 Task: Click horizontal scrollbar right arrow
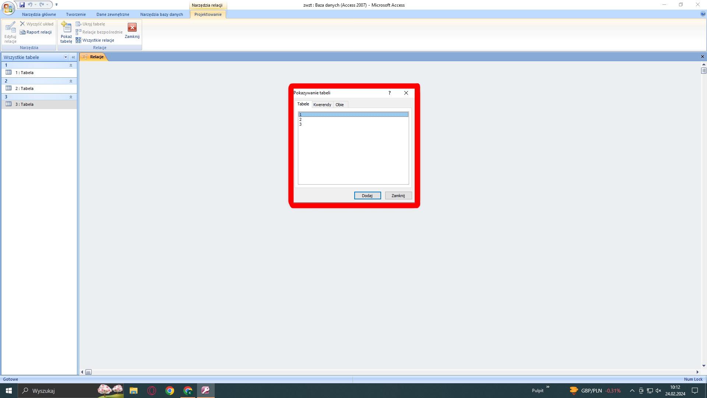click(x=697, y=372)
